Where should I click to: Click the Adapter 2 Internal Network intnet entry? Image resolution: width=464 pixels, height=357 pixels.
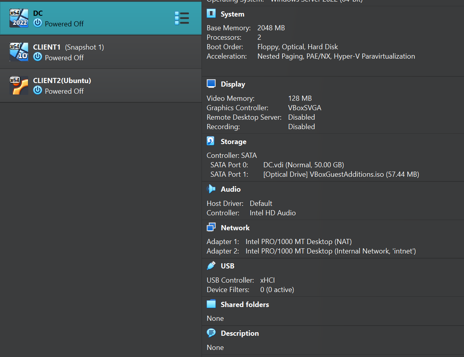tap(331, 251)
